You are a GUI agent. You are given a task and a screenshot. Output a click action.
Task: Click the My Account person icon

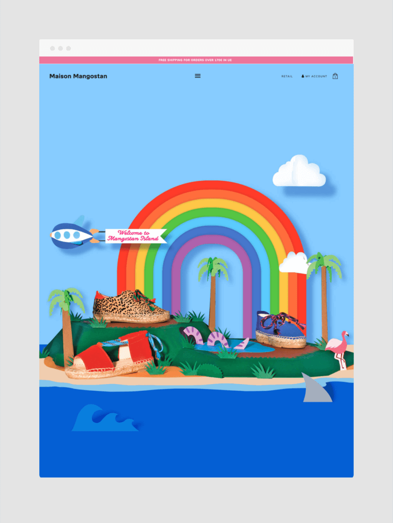pos(303,77)
